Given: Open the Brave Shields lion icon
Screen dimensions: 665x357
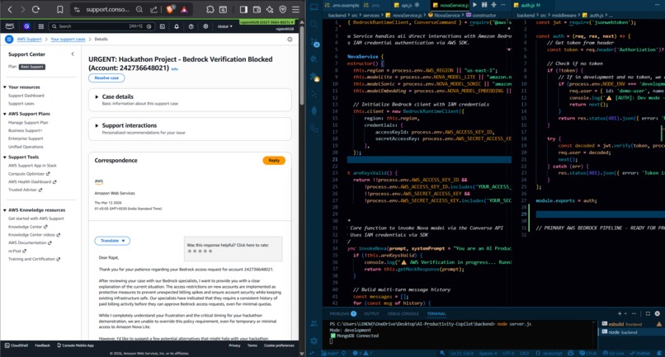Looking at the screenshot, I should tap(170, 9).
